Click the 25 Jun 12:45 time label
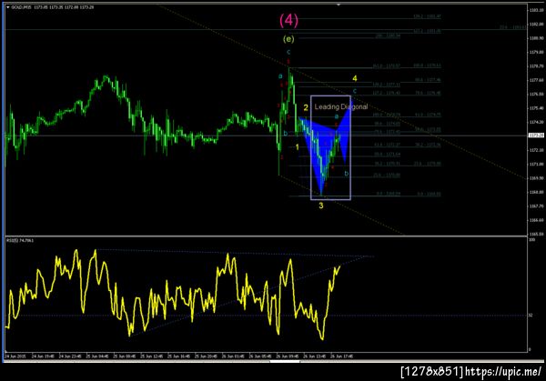Screen dimensions: 546x381 [x=151, y=356]
